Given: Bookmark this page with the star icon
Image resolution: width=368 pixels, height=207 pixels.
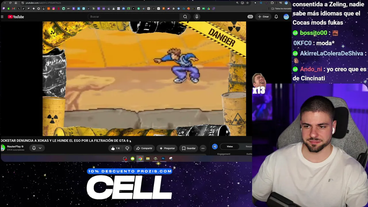Looking at the screenshot, I should coord(247,3).
